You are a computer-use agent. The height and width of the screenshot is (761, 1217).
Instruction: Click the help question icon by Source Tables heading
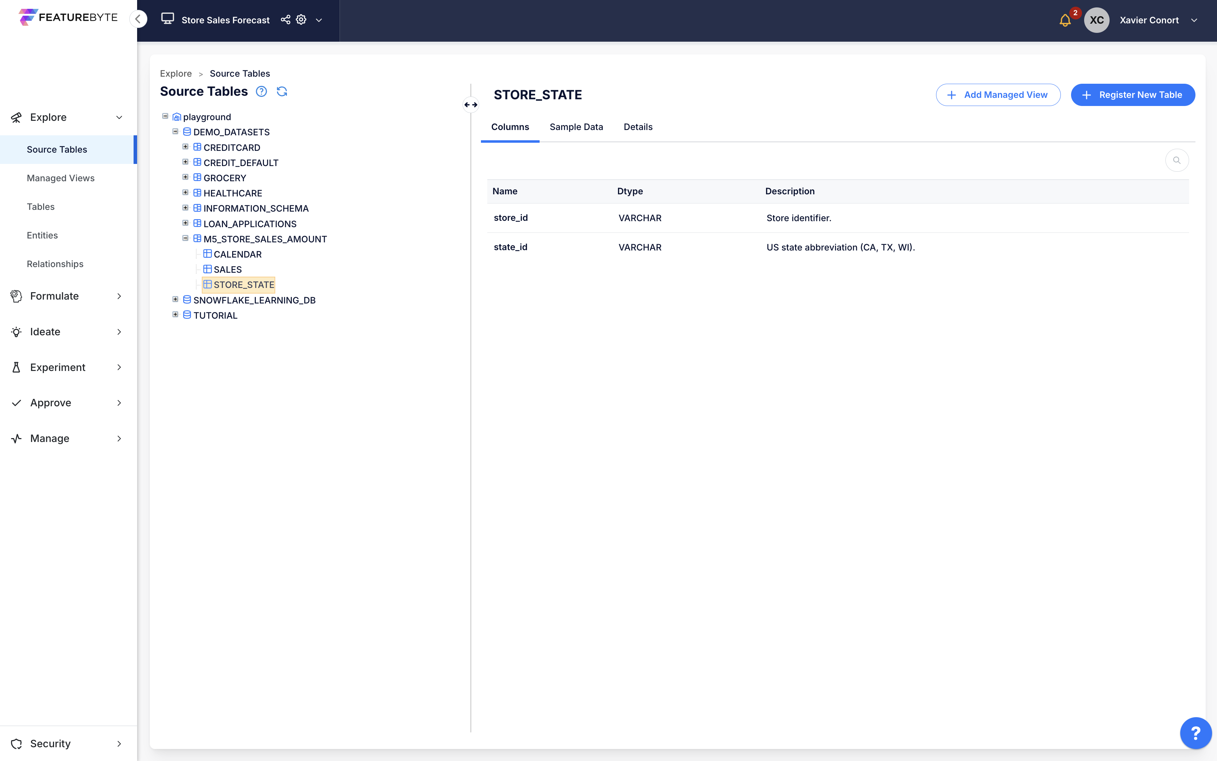tap(261, 92)
